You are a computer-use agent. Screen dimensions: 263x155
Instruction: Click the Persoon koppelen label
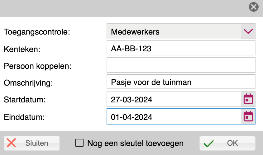(38, 66)
